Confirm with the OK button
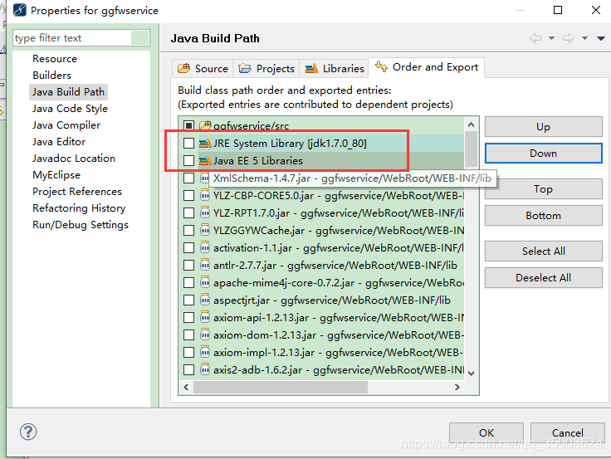Viewport: 611px width, 459px height. tap(486, 432)
